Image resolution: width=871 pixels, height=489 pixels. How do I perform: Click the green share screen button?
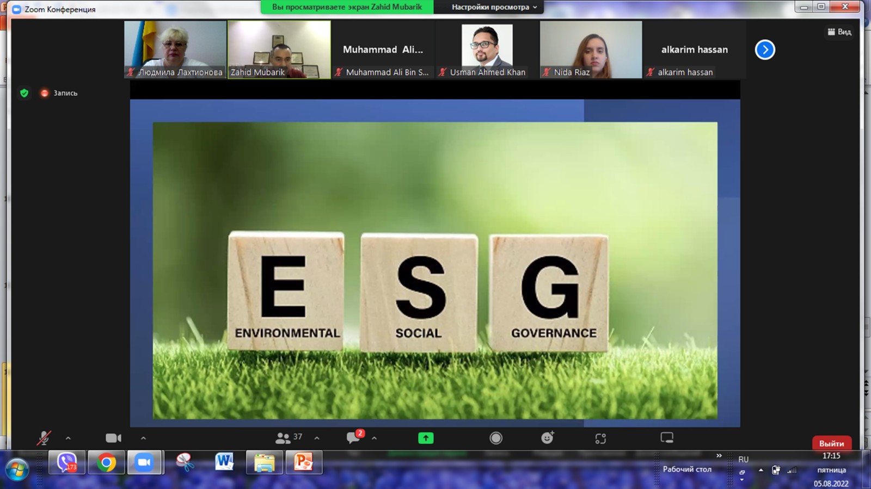click(426, 438)
